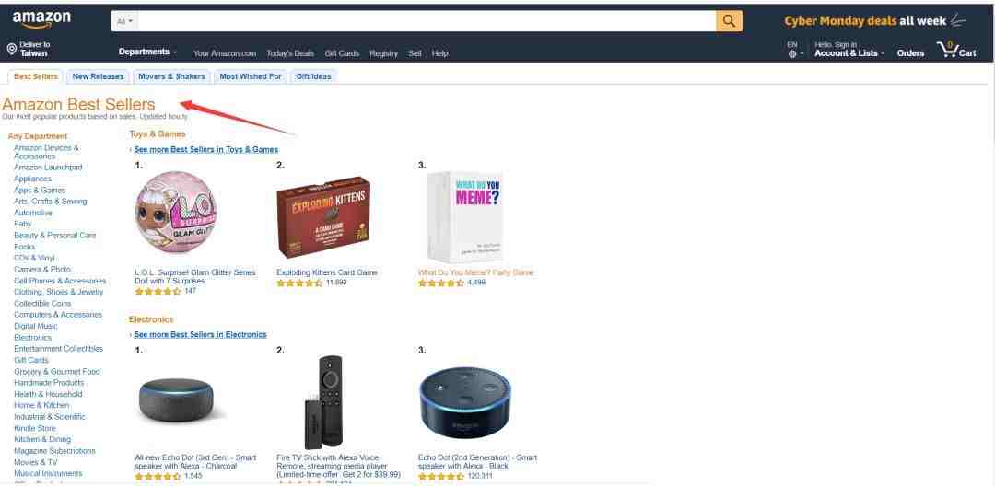This screenshot has width=995, height=486.
Task: Open the Most Wished For tab
Action: [251, 76]
